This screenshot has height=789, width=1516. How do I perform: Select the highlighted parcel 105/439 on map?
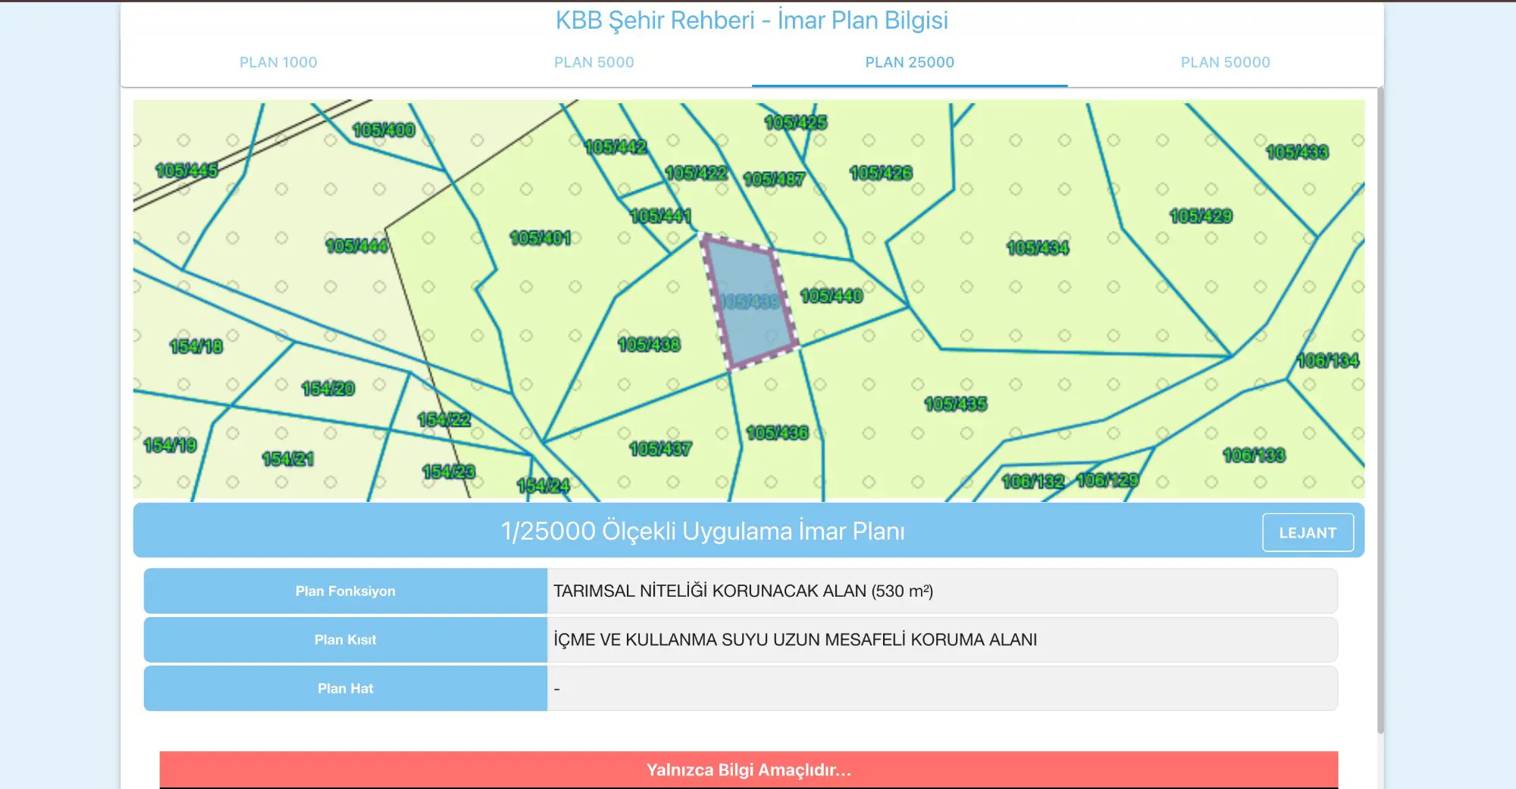pyautogui.click(x=750, y=302)
